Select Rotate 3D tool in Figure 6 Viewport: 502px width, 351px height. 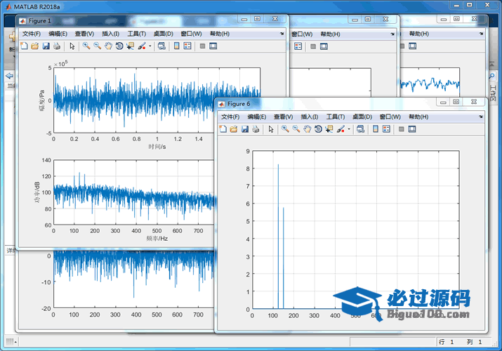[x=318, y=129]
